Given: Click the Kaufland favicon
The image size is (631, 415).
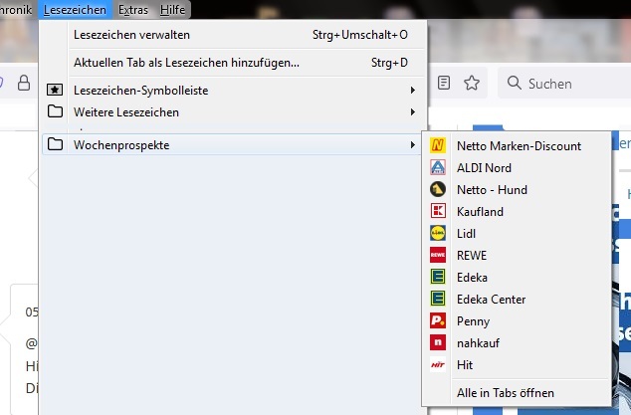Looking at the screenshot, I should point(438,211).
